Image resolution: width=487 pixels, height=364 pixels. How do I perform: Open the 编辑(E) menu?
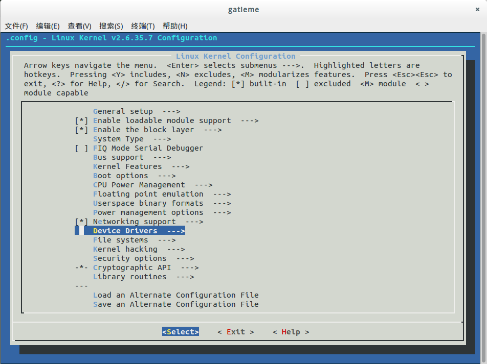[x=48, y=26]
